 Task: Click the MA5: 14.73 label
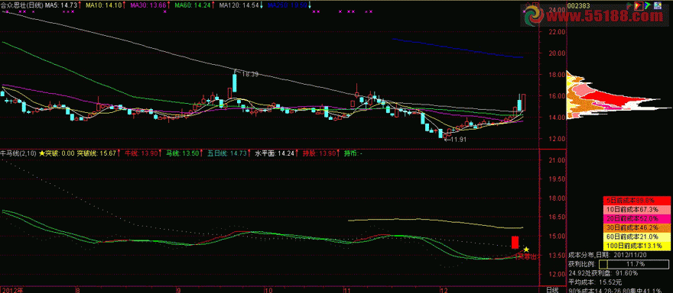[x=61, y=5]
